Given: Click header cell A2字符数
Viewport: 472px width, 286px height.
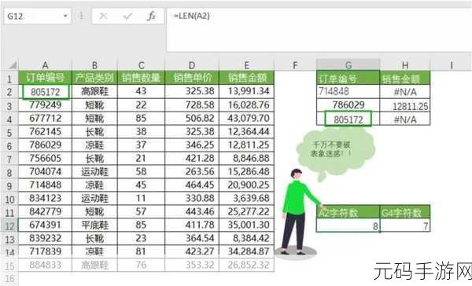Looking at the screenshot, I should 348,212.
